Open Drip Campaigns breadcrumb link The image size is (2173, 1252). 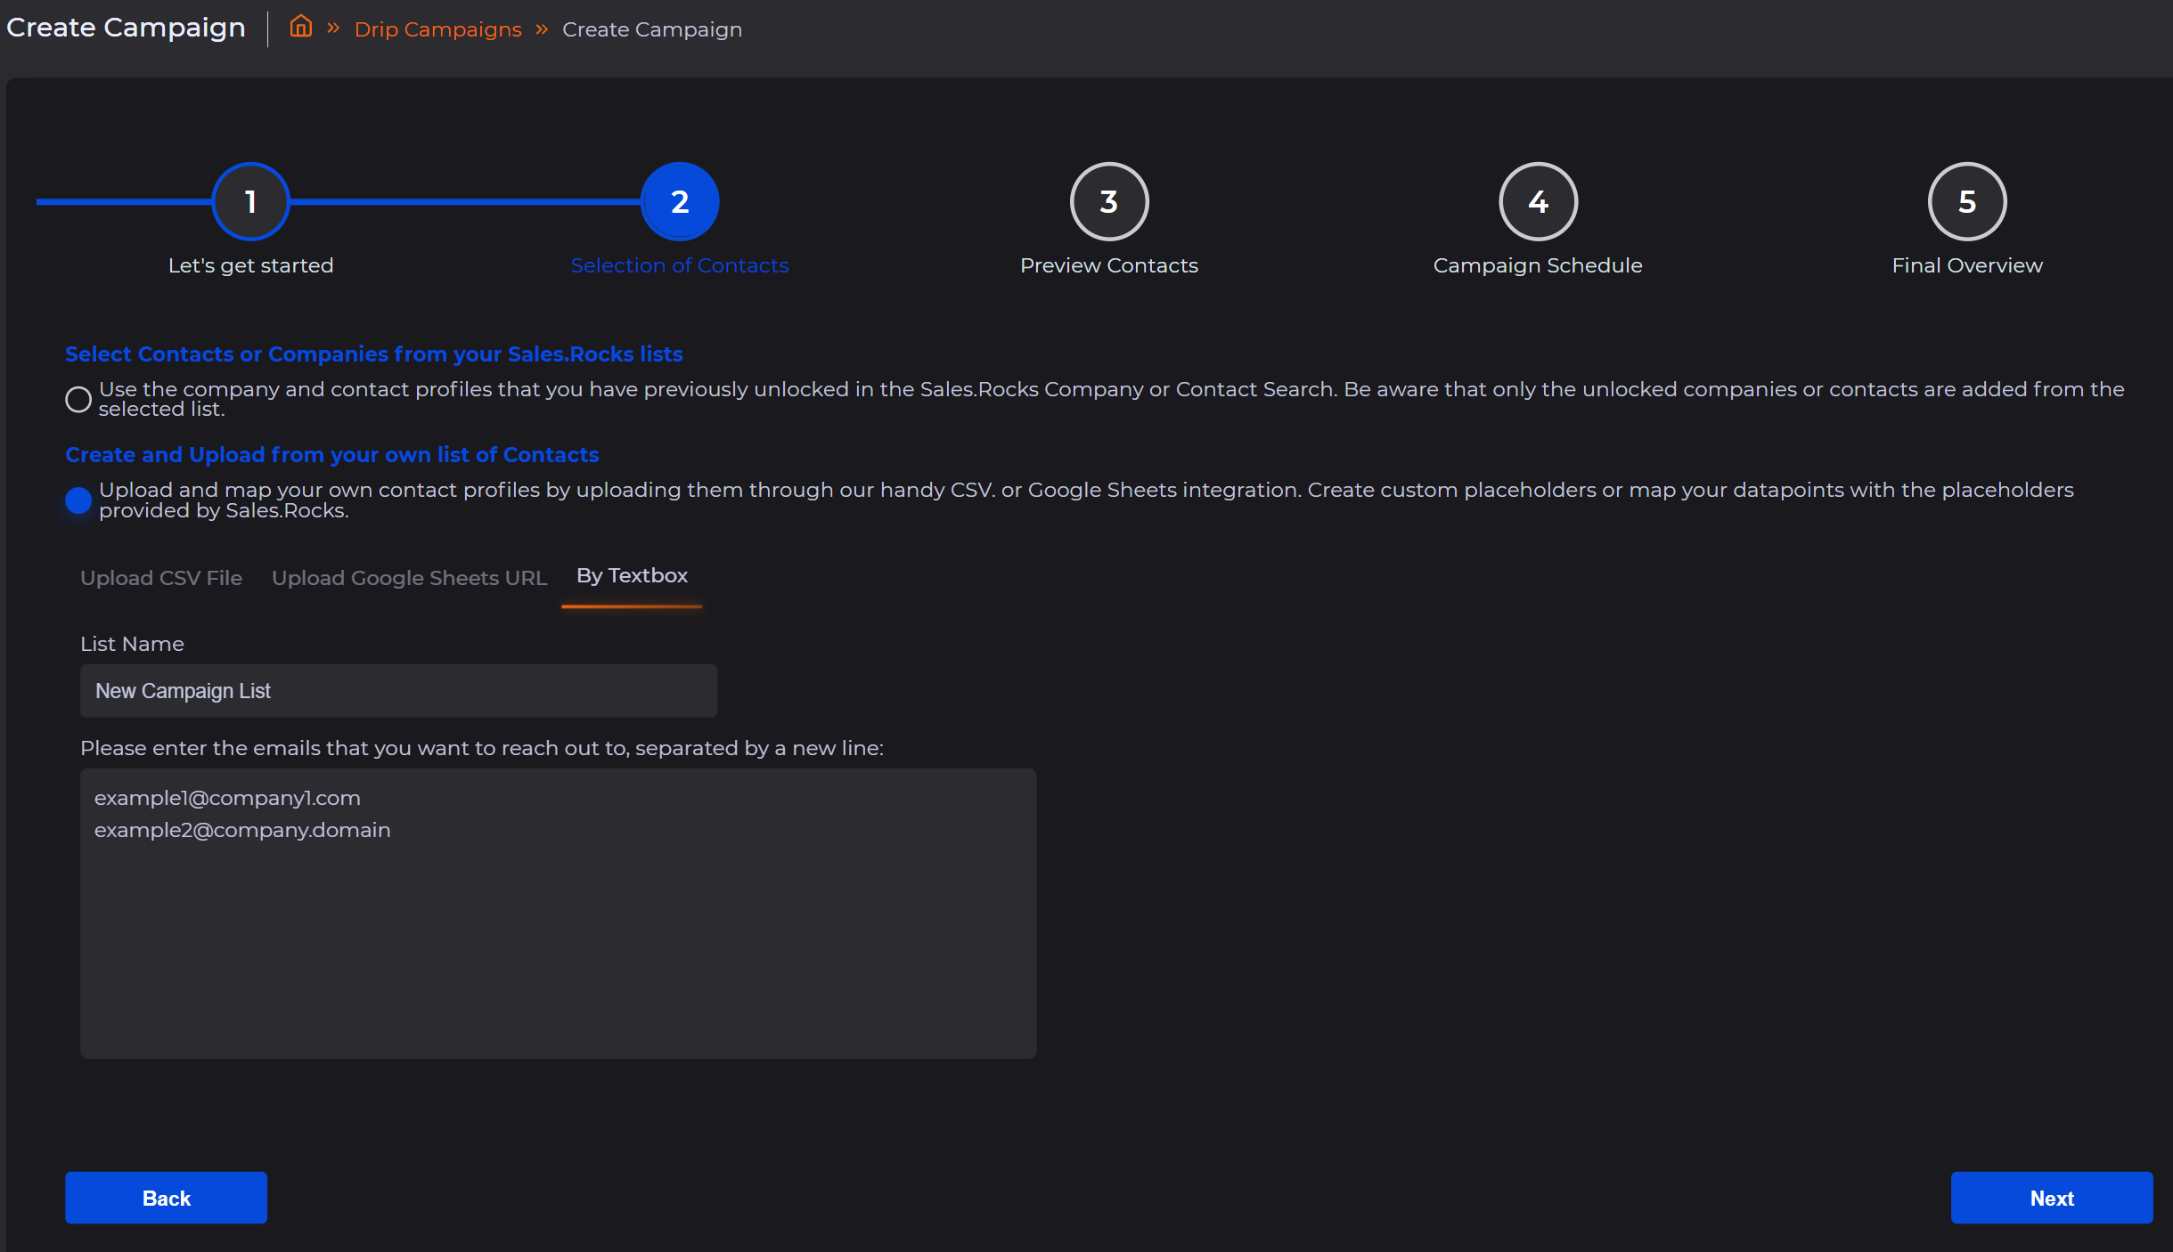coord(437,29)
